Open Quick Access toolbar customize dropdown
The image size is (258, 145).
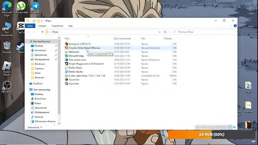click(42, 21)
